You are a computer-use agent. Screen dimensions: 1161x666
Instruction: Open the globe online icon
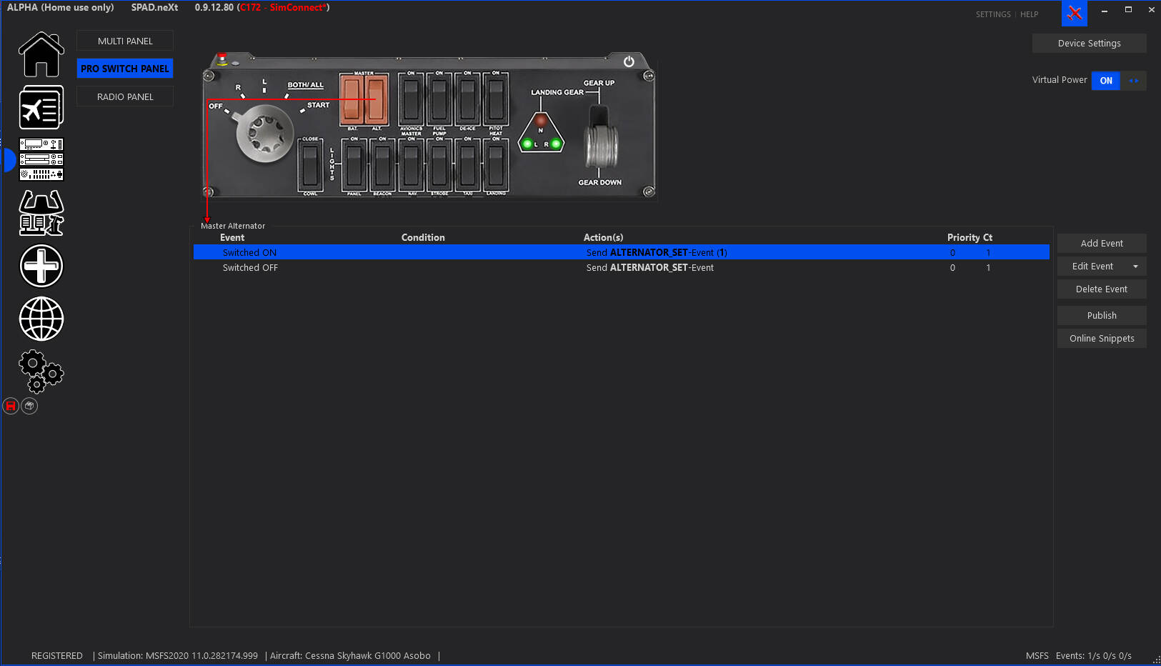tap(41, 319)
